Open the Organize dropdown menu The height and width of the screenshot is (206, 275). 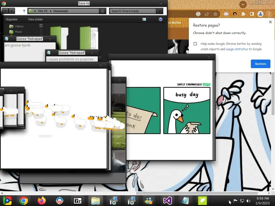pyautogui.click(x=12, y=19)
